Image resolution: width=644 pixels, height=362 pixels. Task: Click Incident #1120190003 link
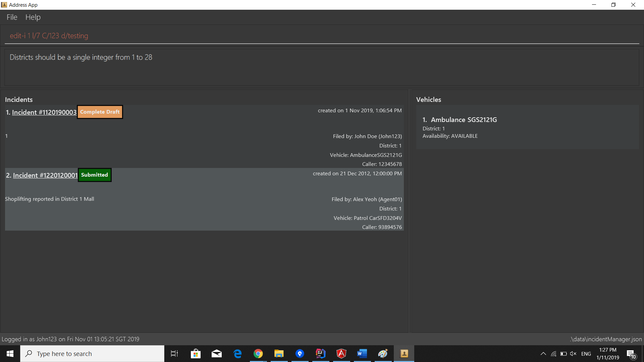point(44,112)
